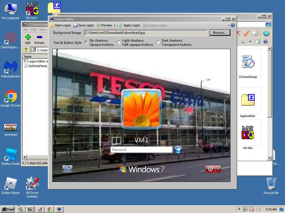The width and height of the screenshot is (285, 213).
Task: Open the View menu in 7-Zip
Action: [x=43, y=30]
